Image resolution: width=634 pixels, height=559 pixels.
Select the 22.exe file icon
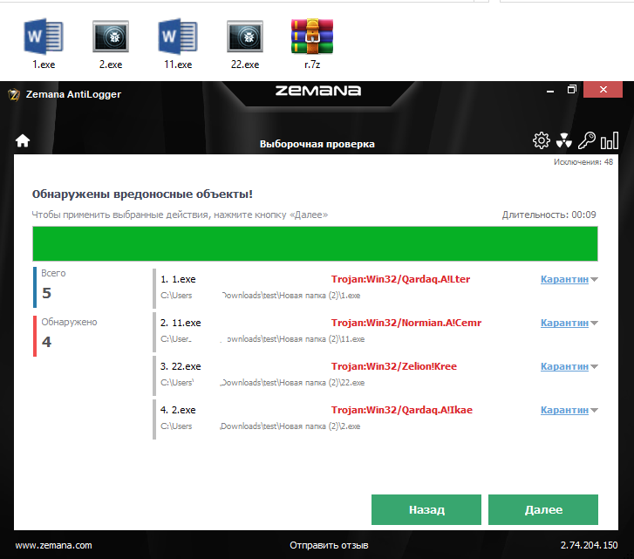pos(245,37)
